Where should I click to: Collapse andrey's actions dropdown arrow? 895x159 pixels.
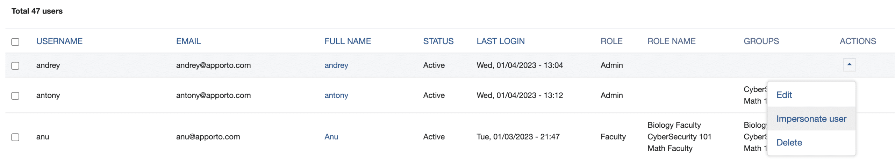849,65
